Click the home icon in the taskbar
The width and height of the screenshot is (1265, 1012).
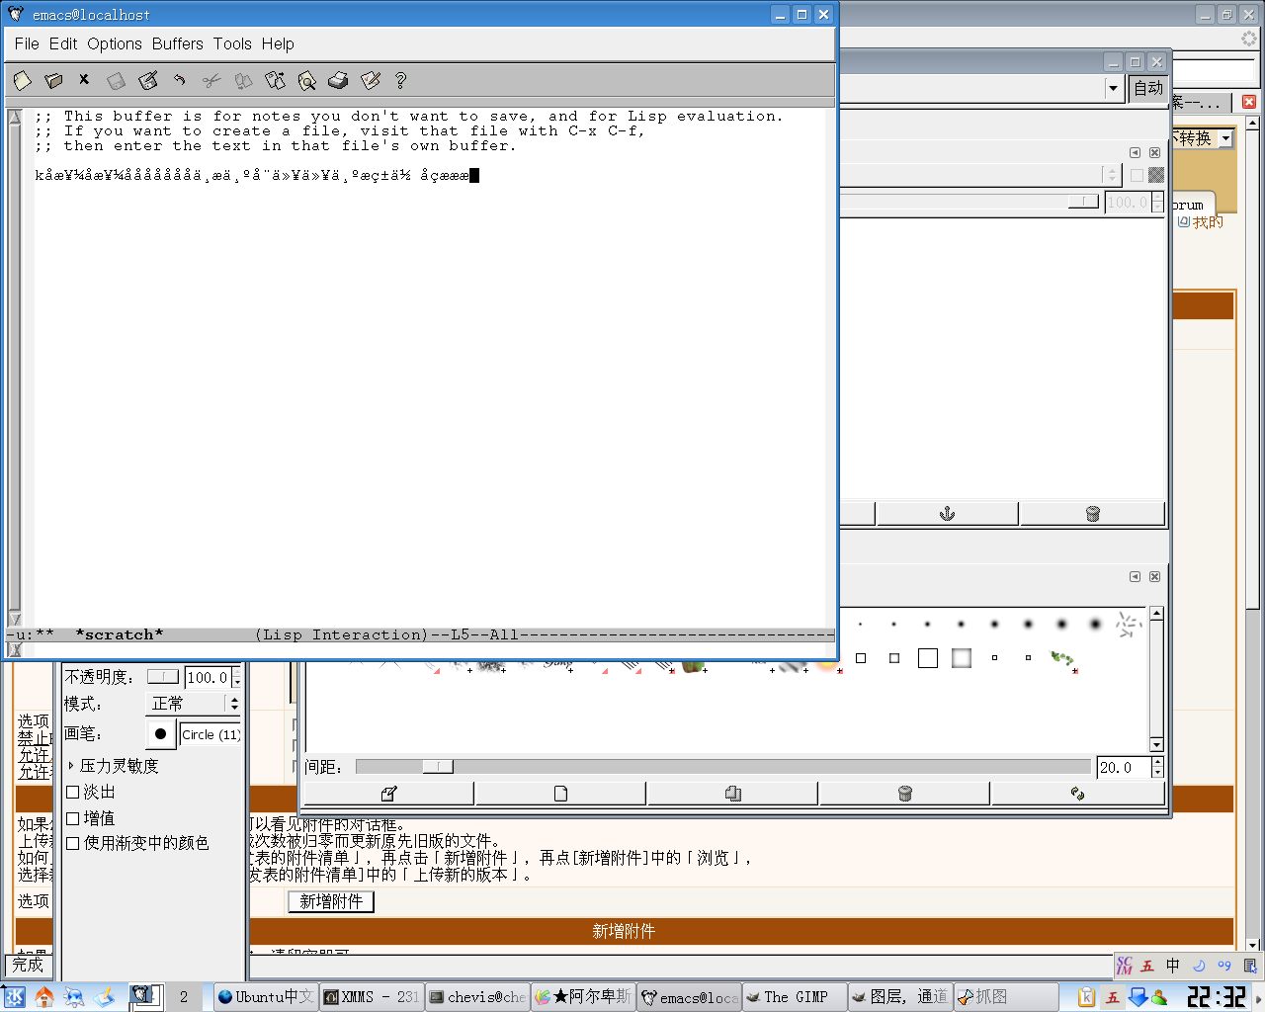click(44, 997)
